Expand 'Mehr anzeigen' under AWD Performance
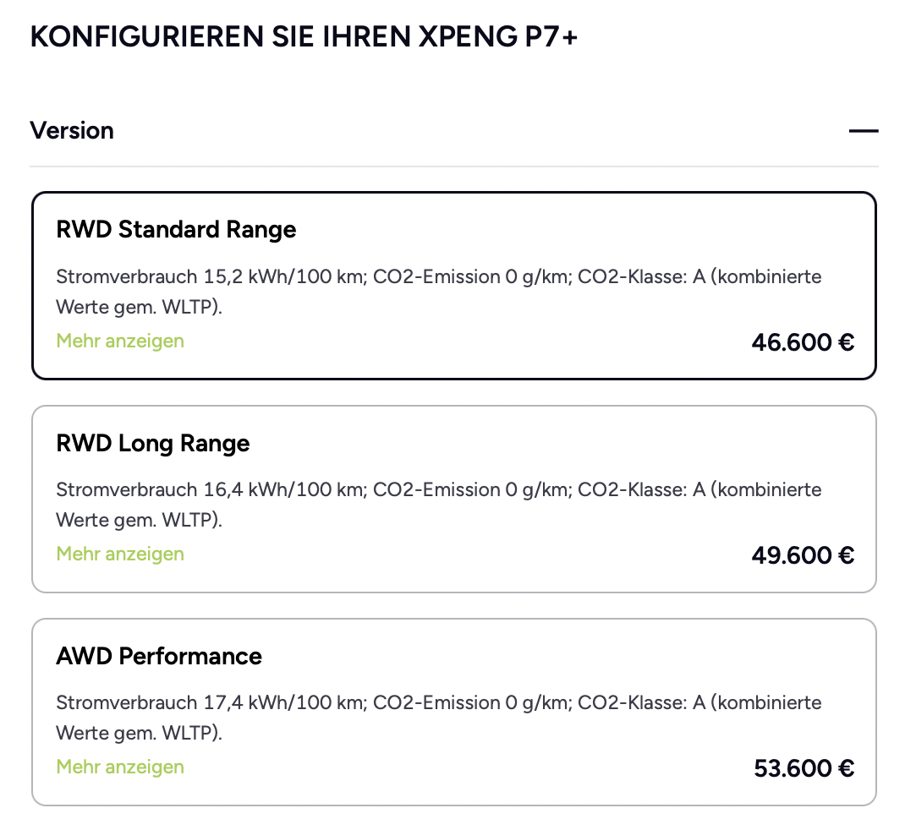Image resolution: width=905 pixels, height=830 pixels. 120,767
